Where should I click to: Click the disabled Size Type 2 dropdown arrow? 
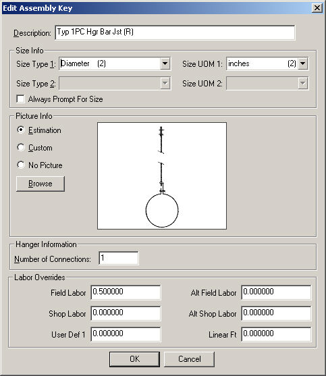165,83
